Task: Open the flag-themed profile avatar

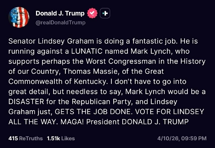Action: click(x=19, y=17)
